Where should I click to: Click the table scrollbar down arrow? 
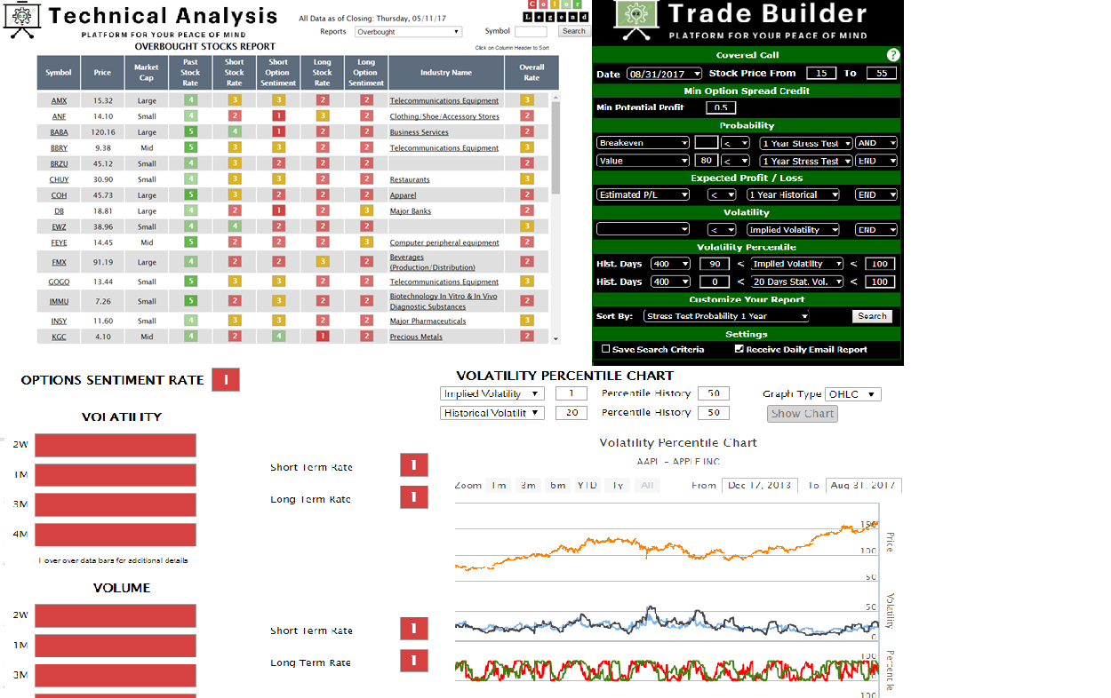(x=556, y=338)
